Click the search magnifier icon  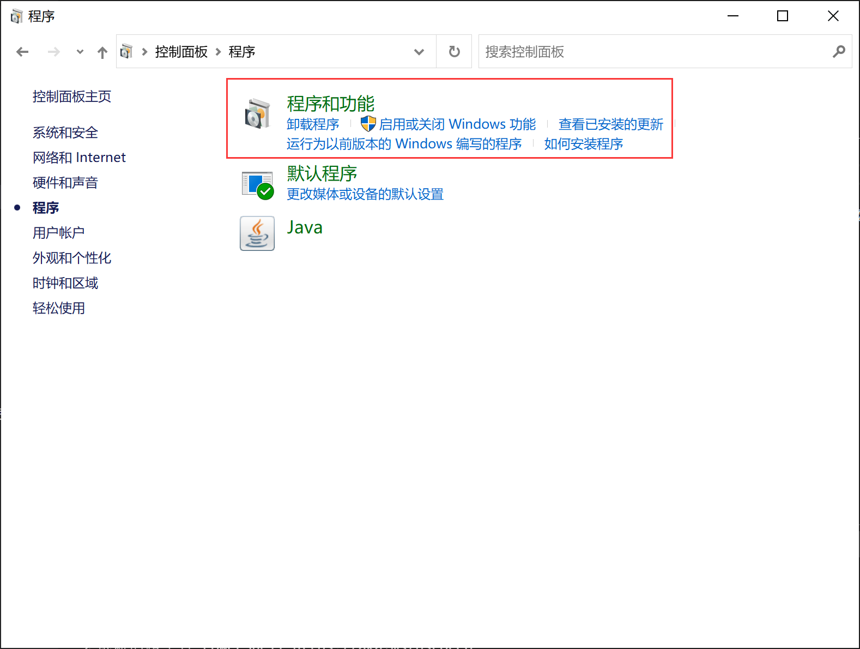(x=839, y=52)
